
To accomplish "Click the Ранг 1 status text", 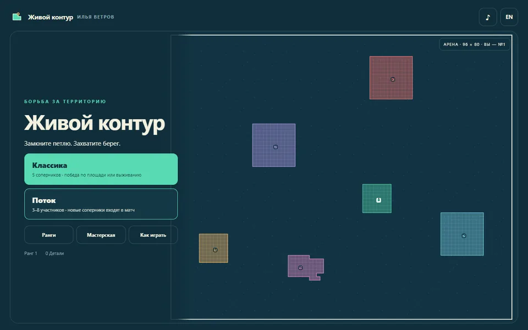I will tap(31, 253).
